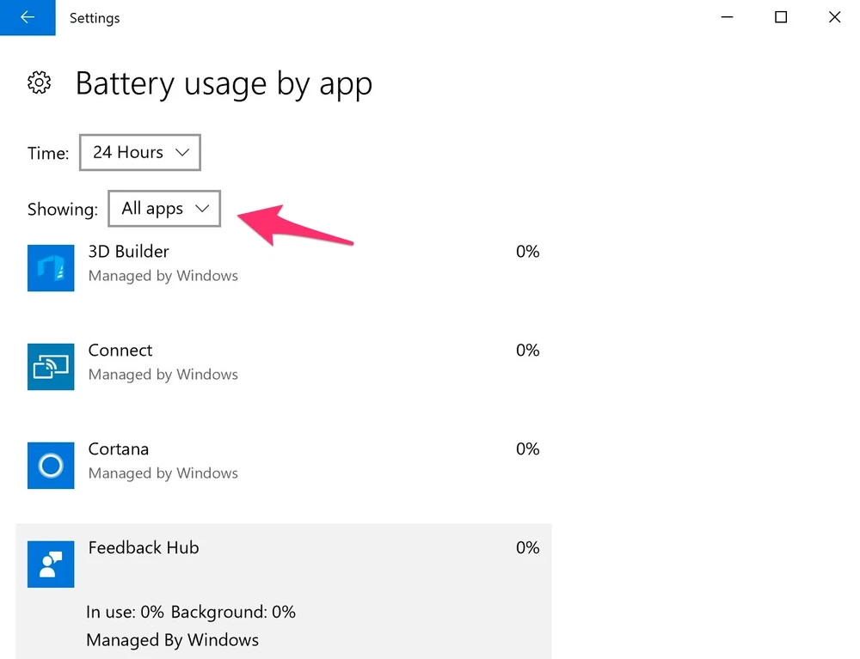
Task: Go back using the blue arrow button
Action: 28,17
